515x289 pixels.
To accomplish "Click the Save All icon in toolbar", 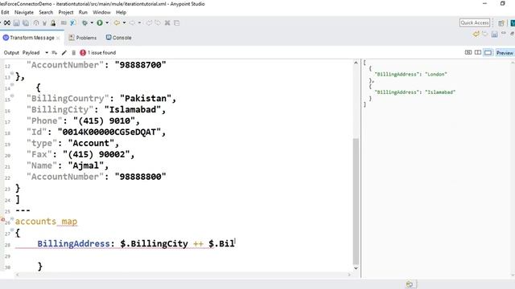I will pyautogui.click(x=26, y=23).
